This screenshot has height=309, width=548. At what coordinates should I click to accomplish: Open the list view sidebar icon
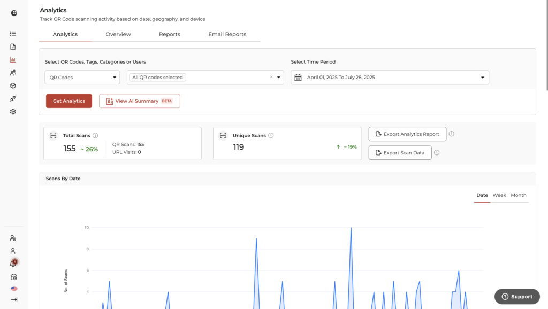(x=13, y=34)
